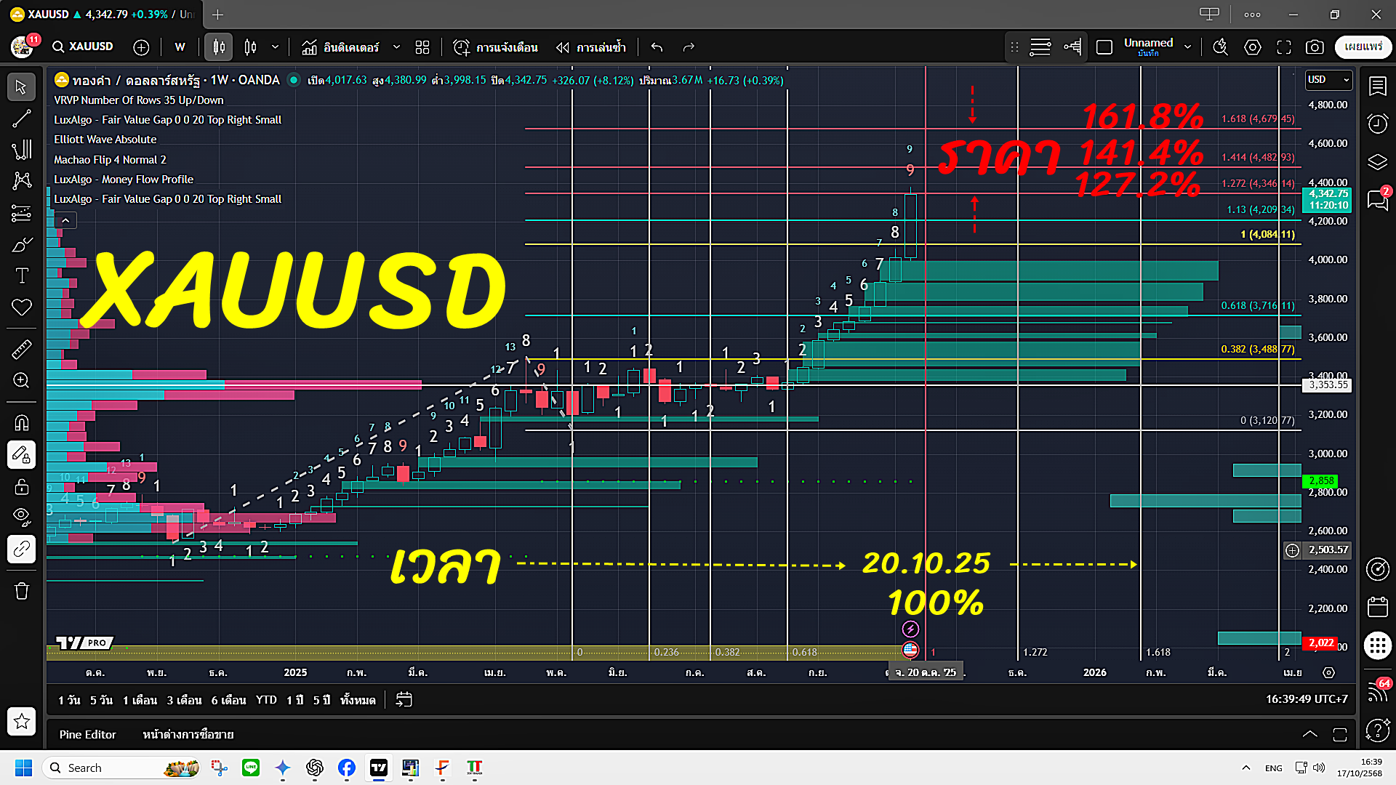Image resolution: width=1396 pixels, height=785 pixels.
Task: Open the ruler measure tool
Action: tap(21, 350)
